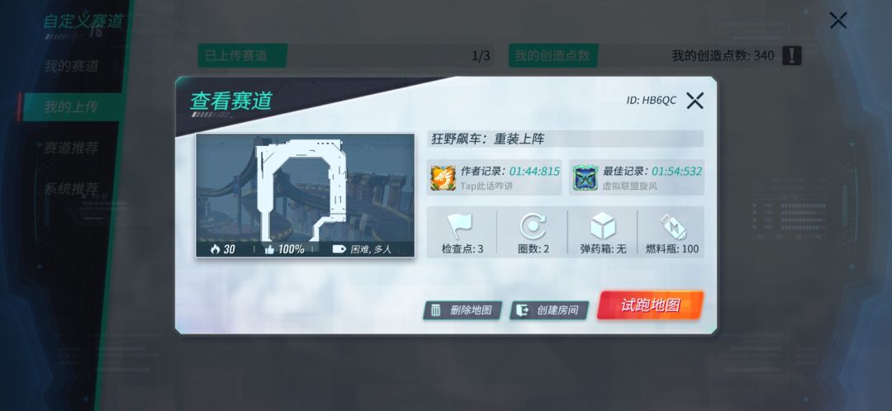
Task: Select the 我的上传 sidebar tab
Action: (71, 106)
